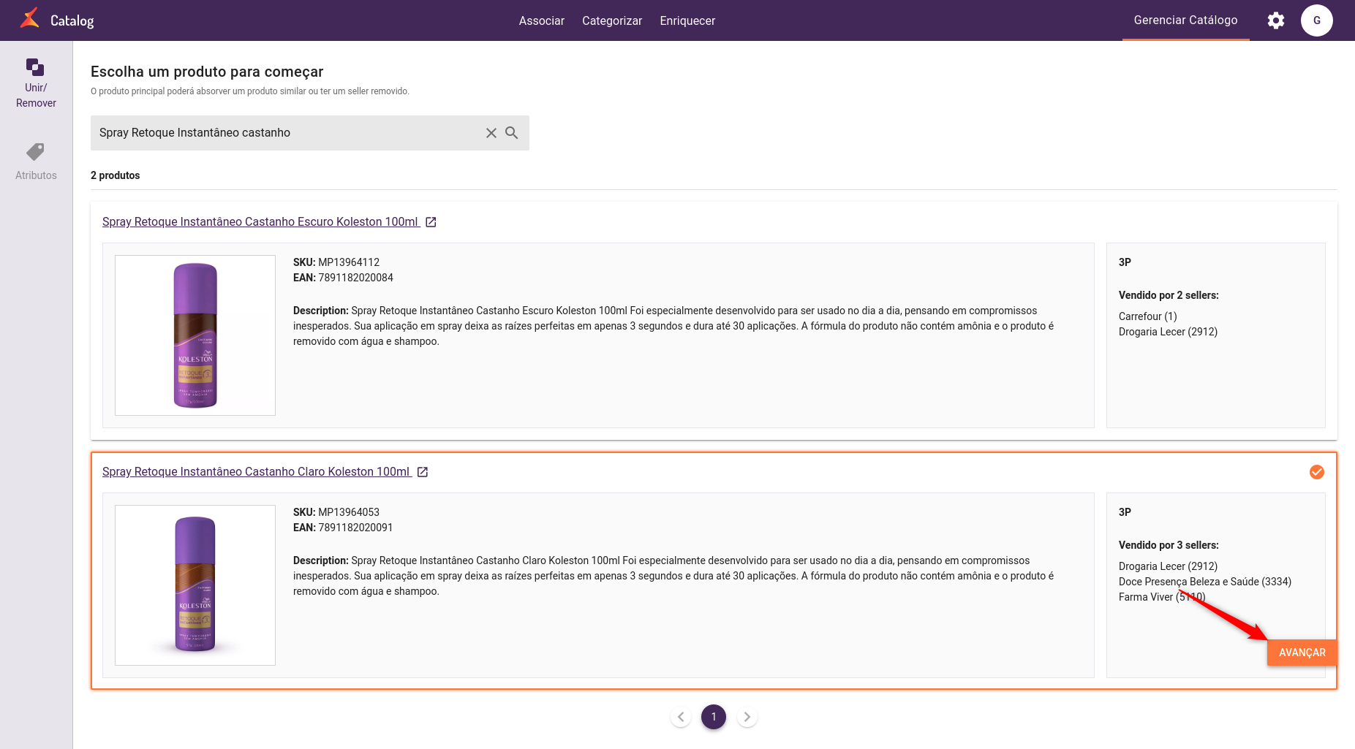
Task: Click EAN 7891182020091 text
Action: pyautogui.click(x=343, y=528)
